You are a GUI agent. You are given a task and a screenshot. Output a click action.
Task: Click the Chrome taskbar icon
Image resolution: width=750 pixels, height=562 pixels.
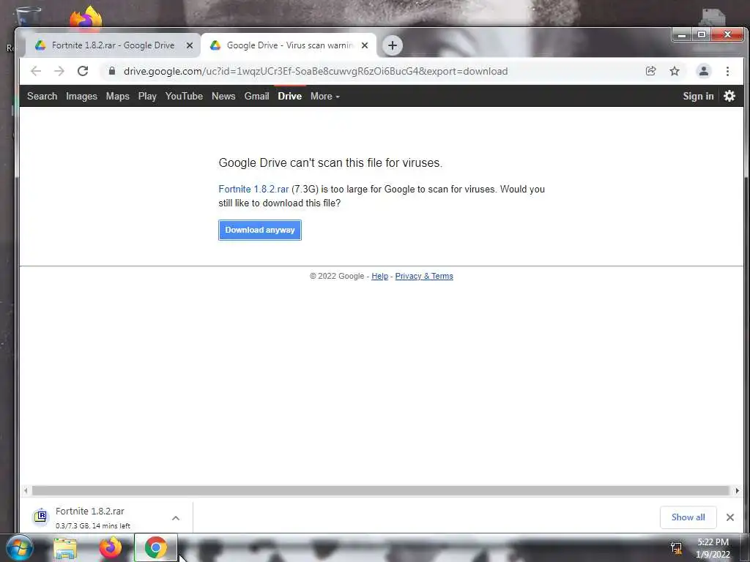(x=156, y=547)
